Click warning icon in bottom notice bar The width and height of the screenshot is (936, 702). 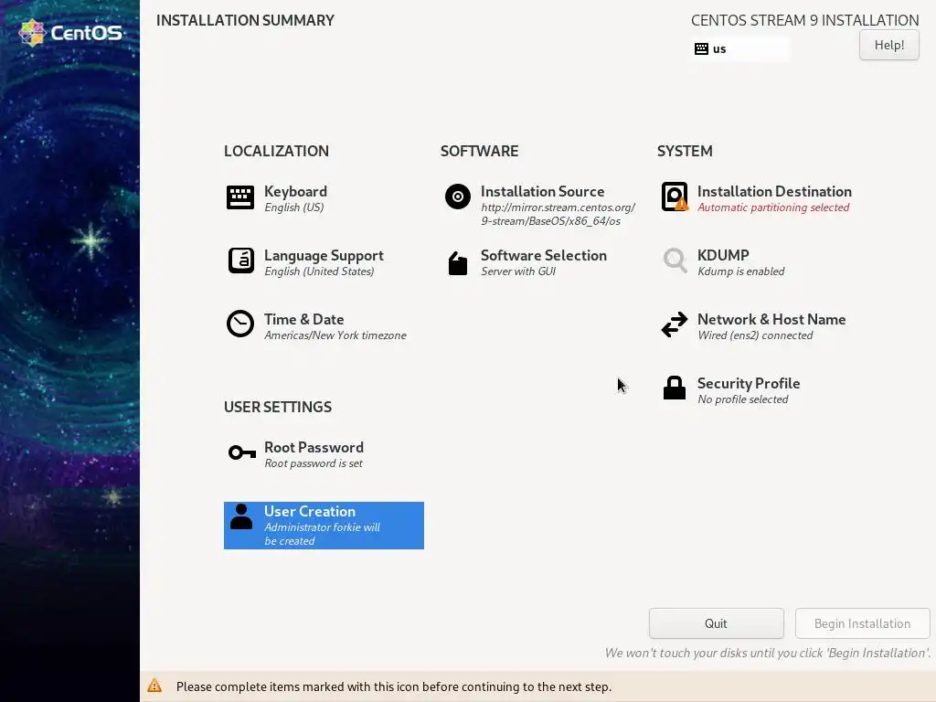[154, 686]
